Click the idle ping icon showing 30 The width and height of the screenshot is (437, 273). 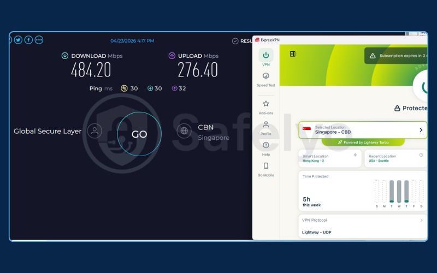pyautogui.click(x=124, y=88)
